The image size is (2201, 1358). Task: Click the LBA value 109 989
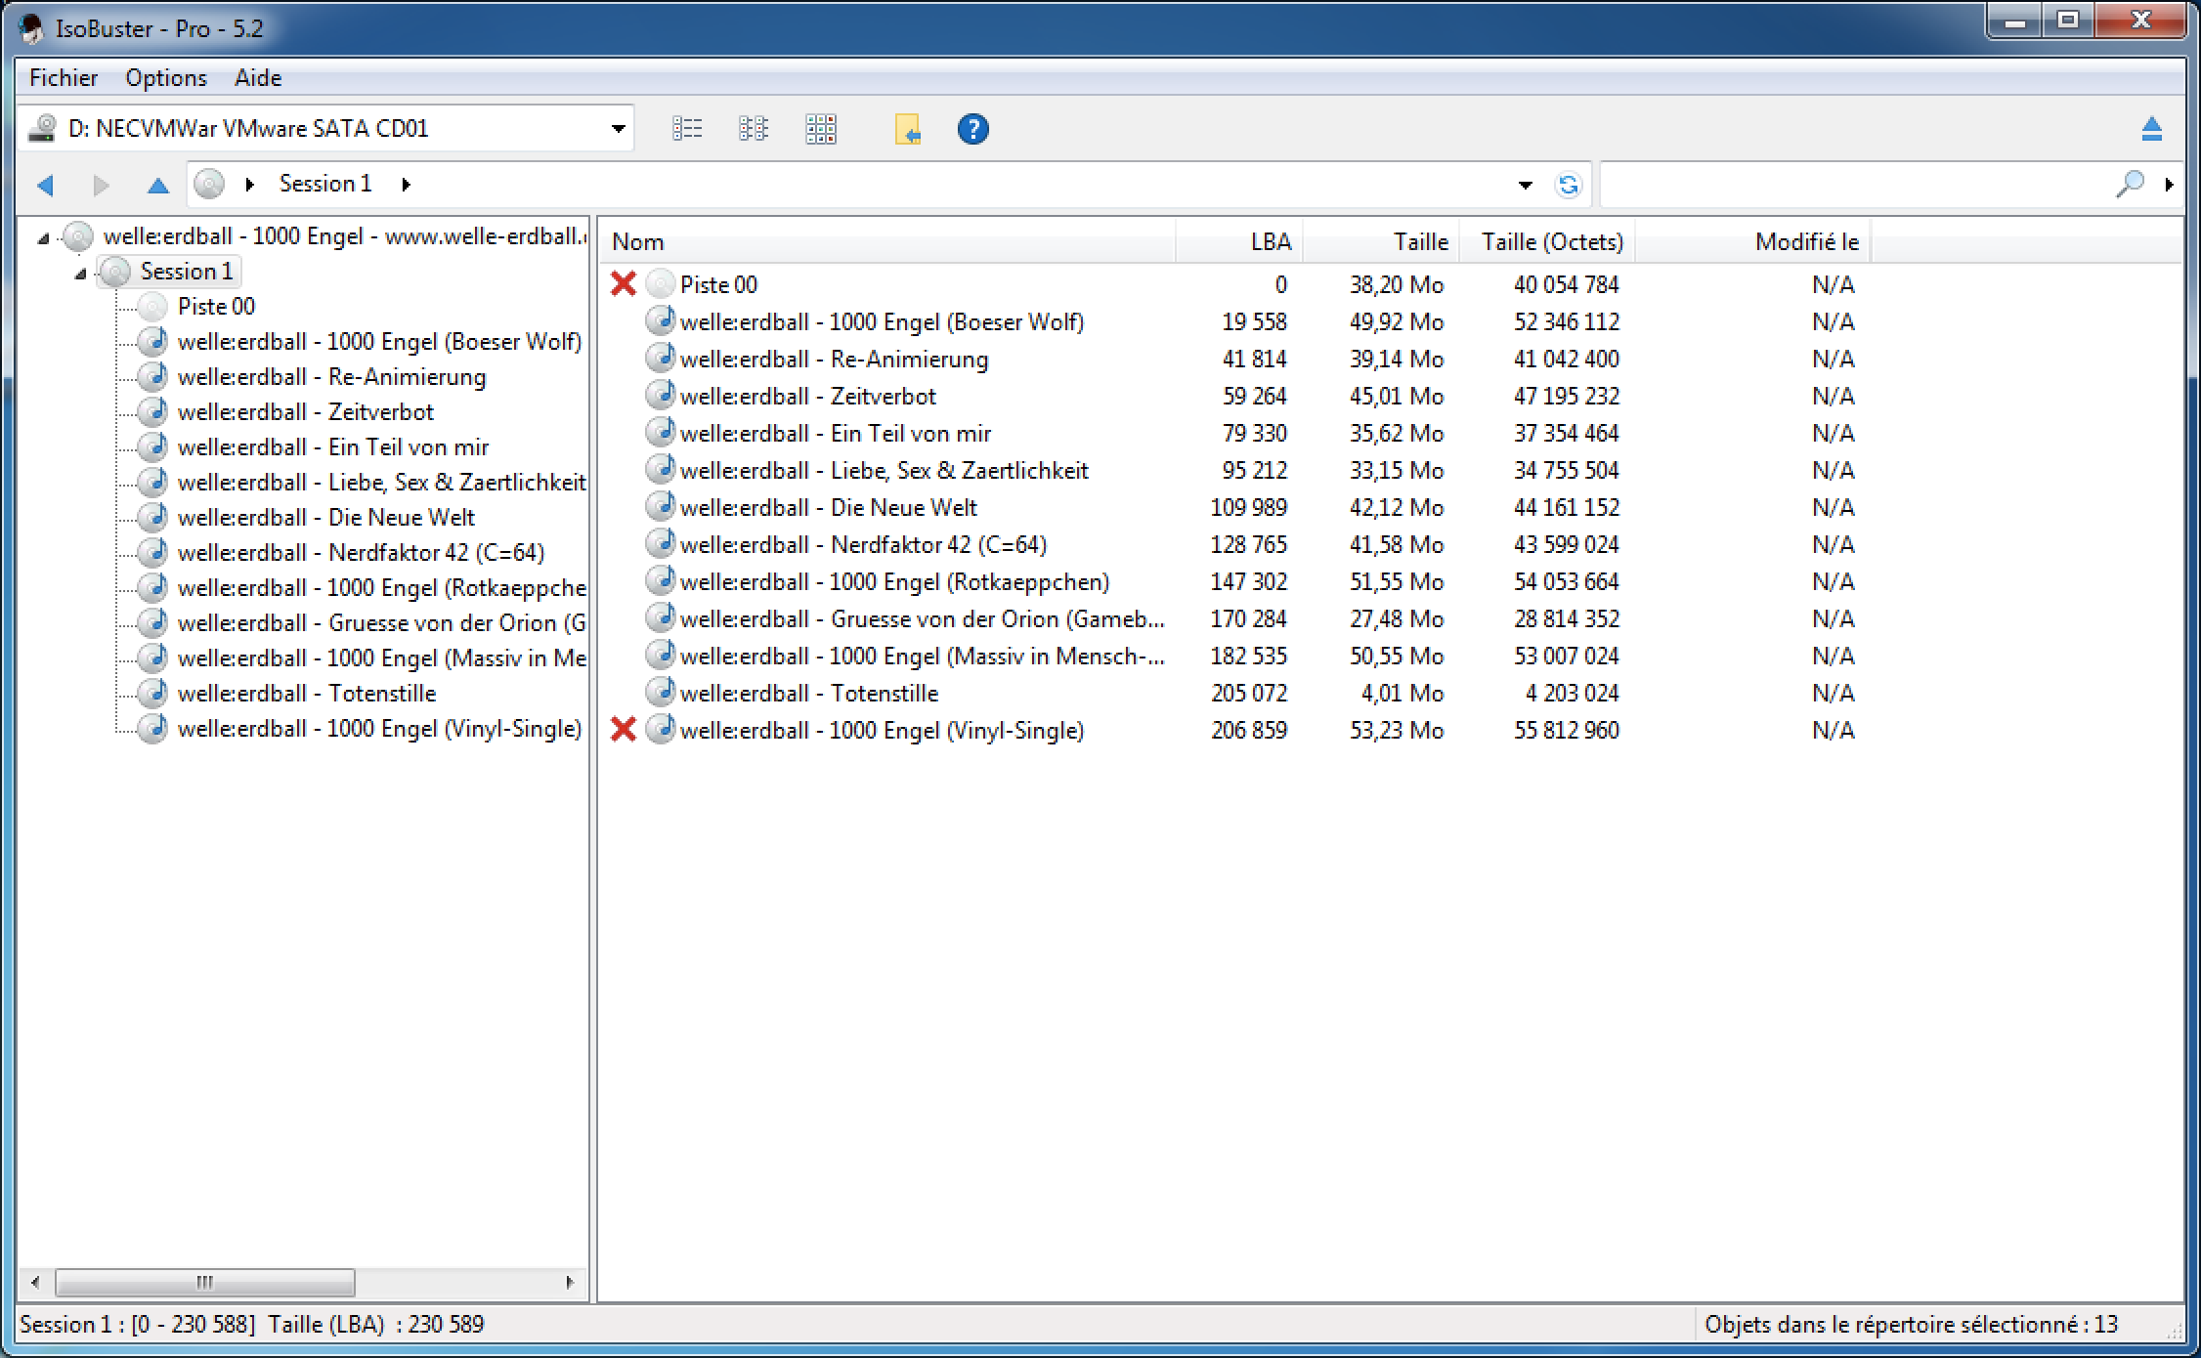pos(1248,507)
